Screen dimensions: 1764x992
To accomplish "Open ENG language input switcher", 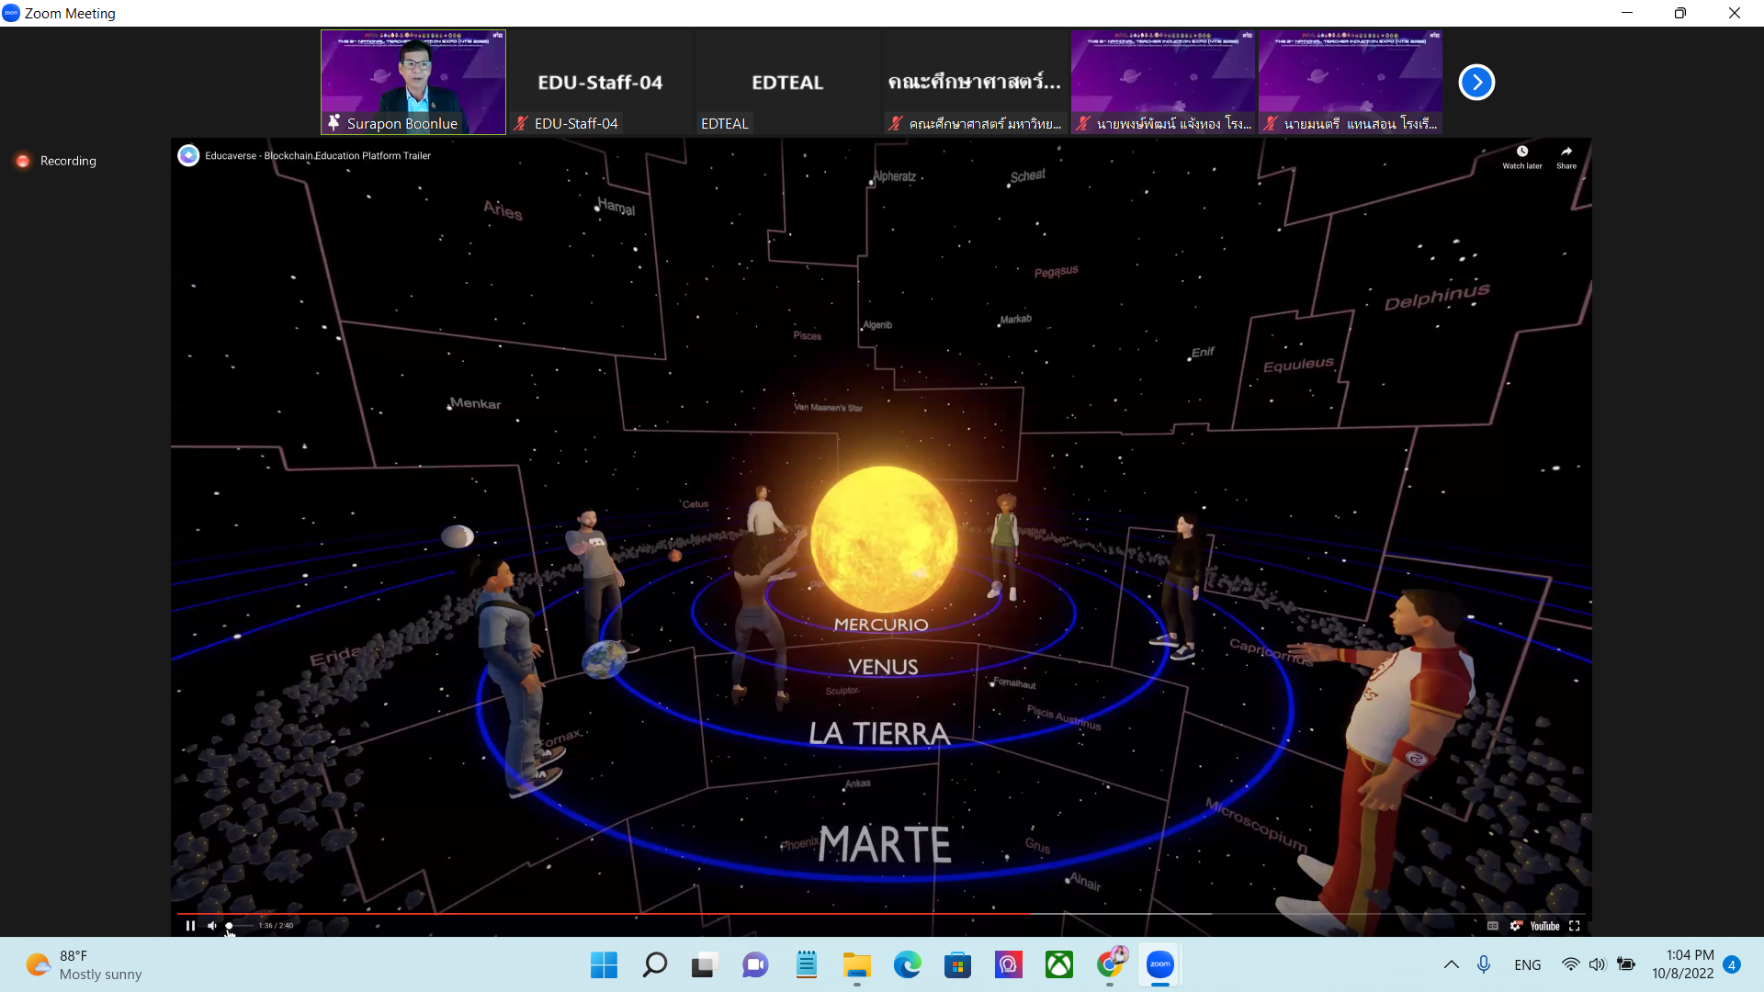I will 1528,964.
